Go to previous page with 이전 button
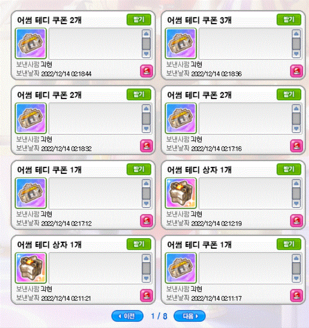The width and height of the screenshot is (309, 328). 127,316
